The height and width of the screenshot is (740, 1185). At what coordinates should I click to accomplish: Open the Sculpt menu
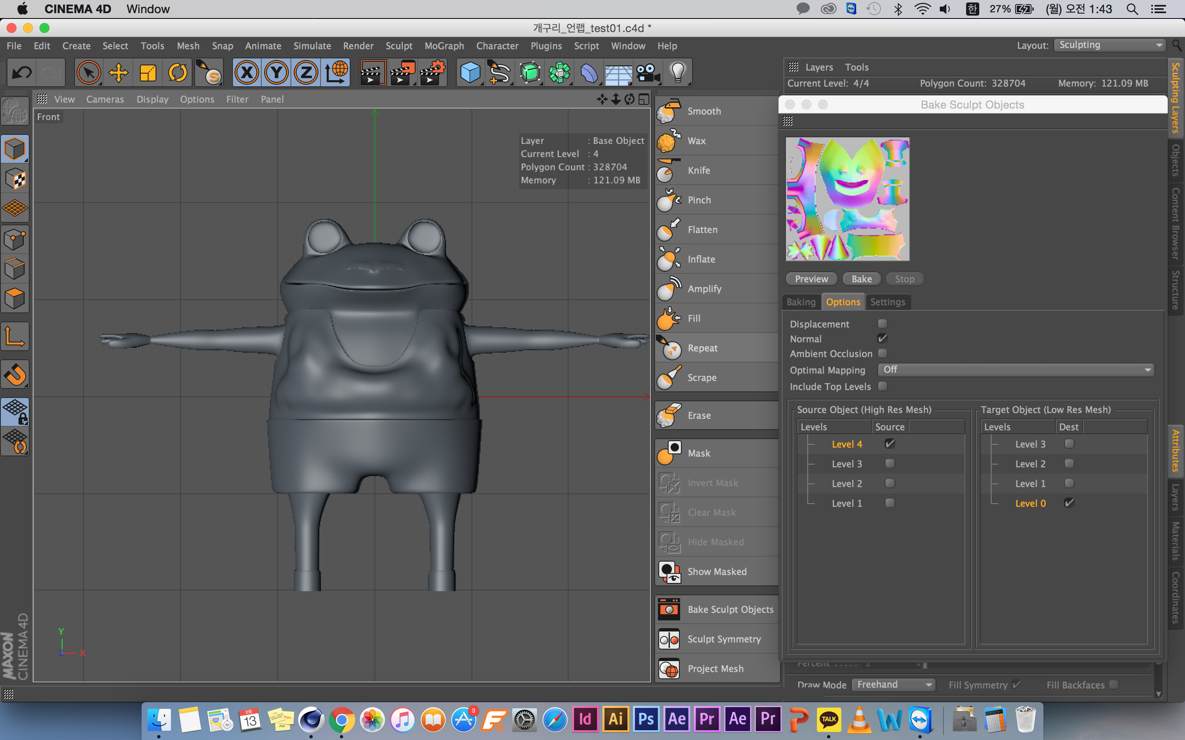[x=399, y=46]
